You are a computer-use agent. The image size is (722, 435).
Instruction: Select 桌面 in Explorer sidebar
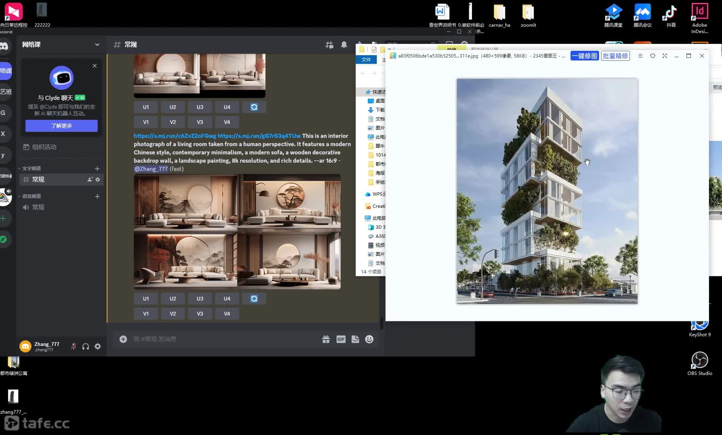tap(376, 101)
